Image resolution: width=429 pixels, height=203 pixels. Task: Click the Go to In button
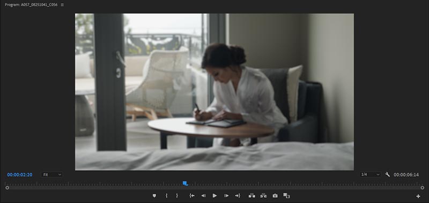tap(192, 195)
